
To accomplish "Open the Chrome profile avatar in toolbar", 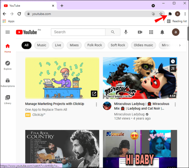I will (177, 14).
